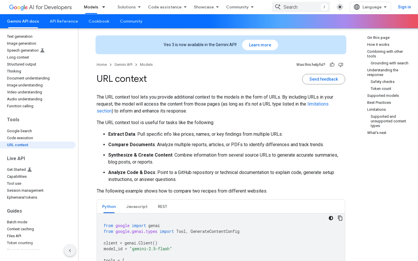The image size is (418, 261).
Task: Open Files API guide
Action: [x=14, y=236]
